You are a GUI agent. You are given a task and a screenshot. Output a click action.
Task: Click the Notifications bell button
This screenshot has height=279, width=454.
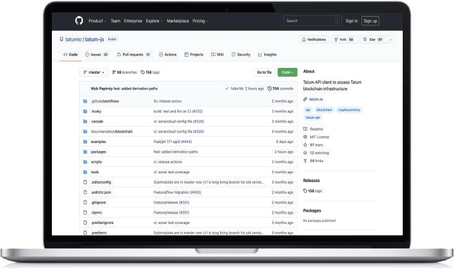pyautogui.click(x=314, y=40)
